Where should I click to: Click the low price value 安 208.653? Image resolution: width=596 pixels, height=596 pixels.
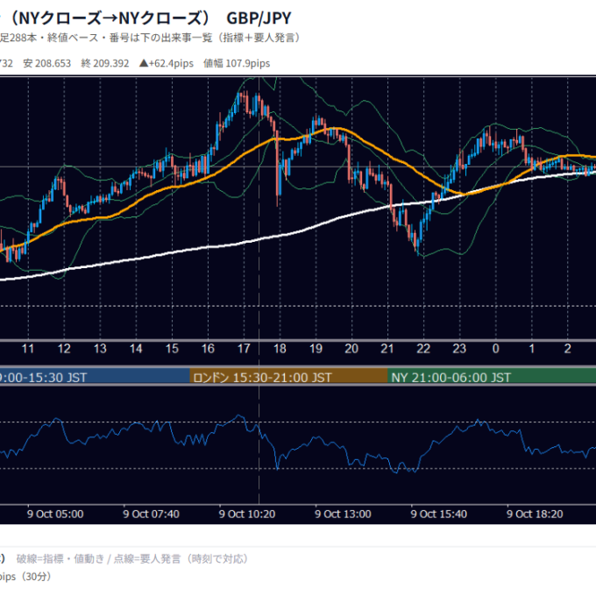[47, 63]
